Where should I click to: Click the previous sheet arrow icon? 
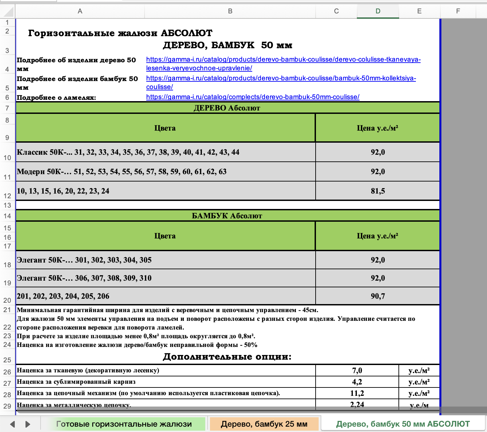click(12, 424)
